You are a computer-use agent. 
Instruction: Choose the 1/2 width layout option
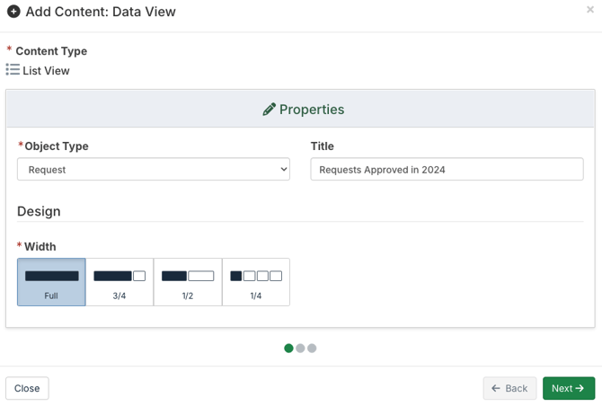pos(188,282)
